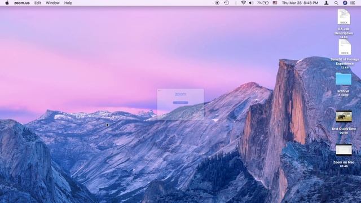Click the Test QuickTime file label
This screenshot has width=361, height=203.
pyautogui.click(x=344, y=129)
